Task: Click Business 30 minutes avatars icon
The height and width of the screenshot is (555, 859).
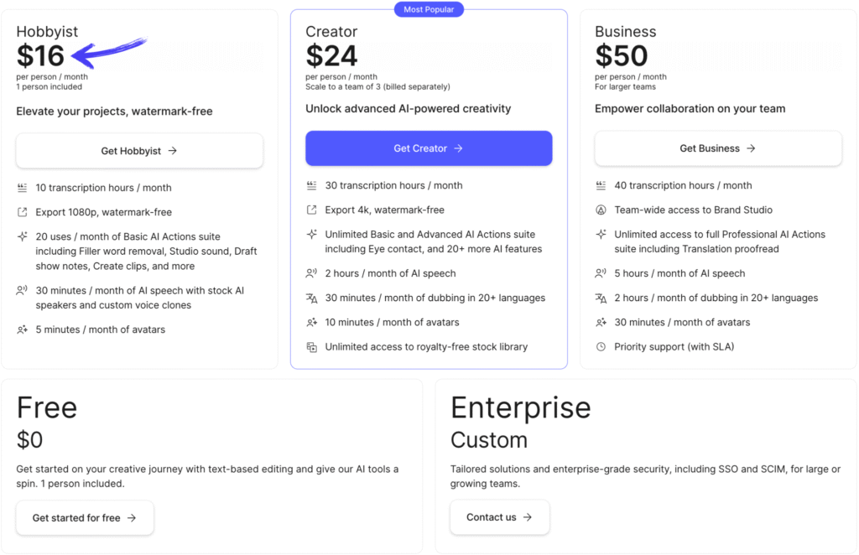Action: 601,323
